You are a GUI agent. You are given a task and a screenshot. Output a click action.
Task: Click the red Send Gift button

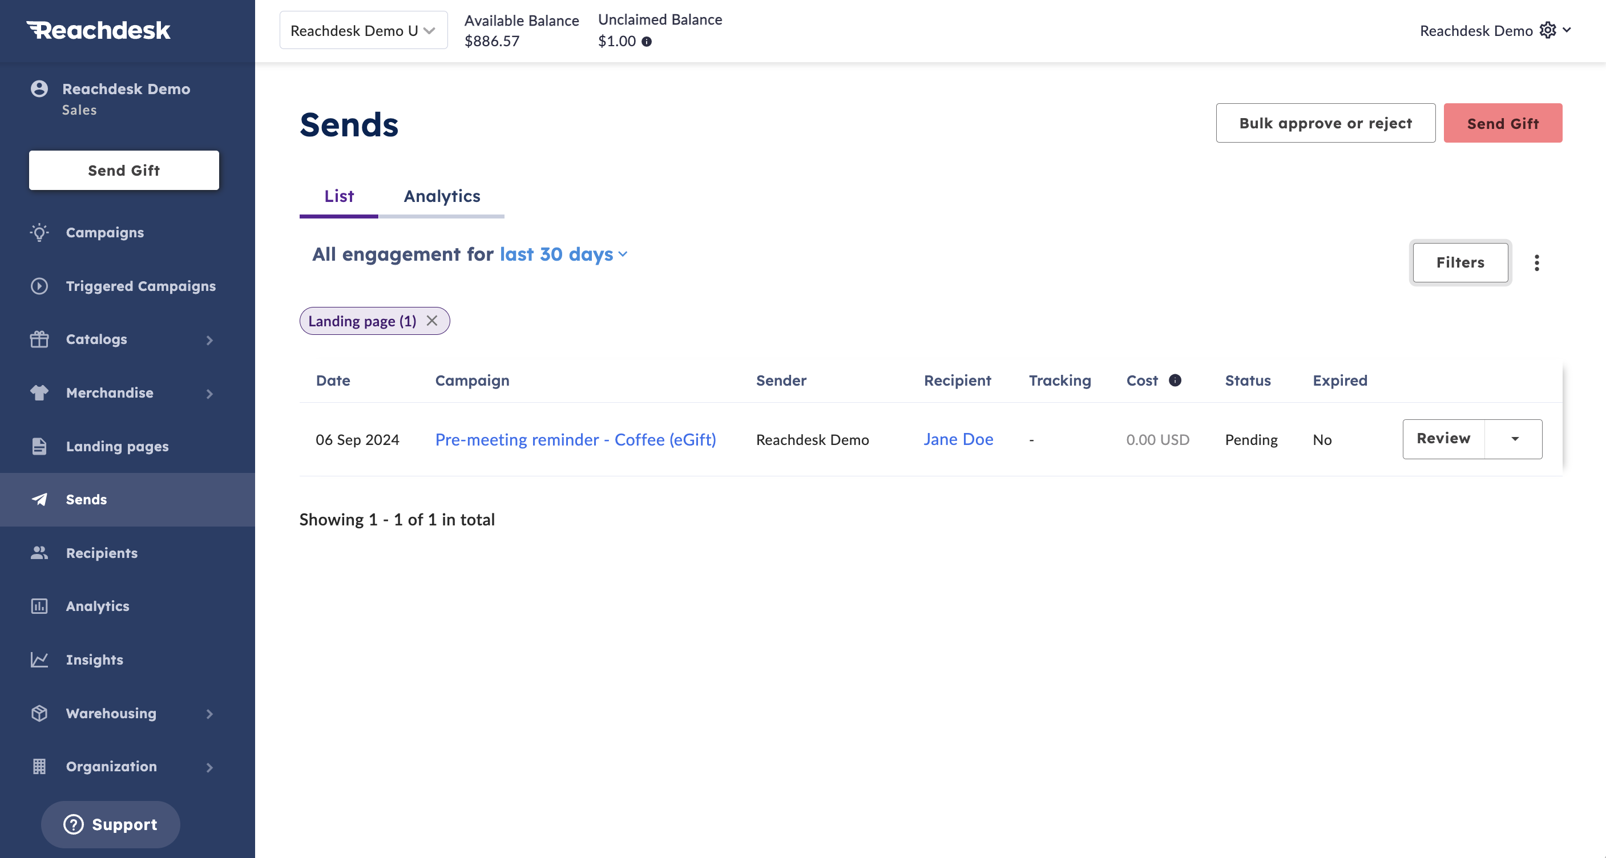(x=1503, y=123)
